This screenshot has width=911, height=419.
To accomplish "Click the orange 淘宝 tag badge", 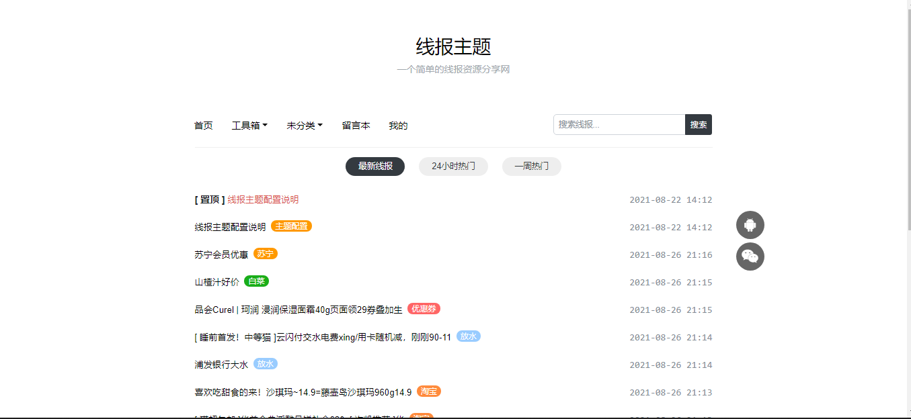I will click(x=428, y=391).
